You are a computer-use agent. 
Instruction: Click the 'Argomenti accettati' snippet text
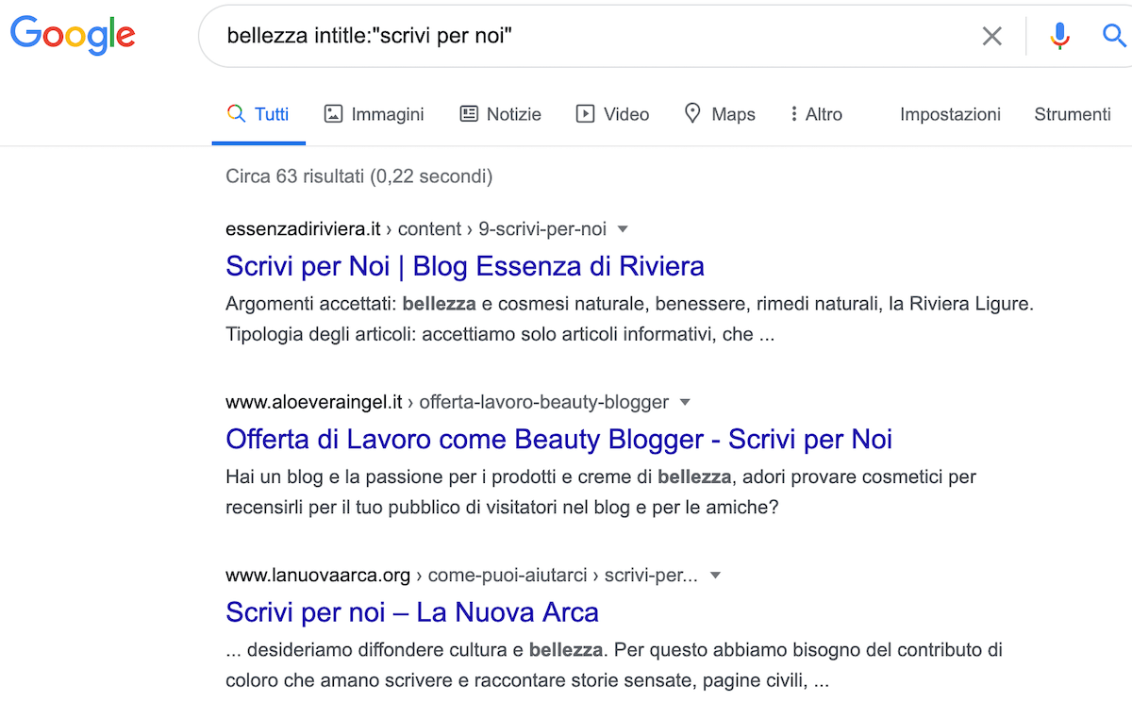[x=630, y=320]
